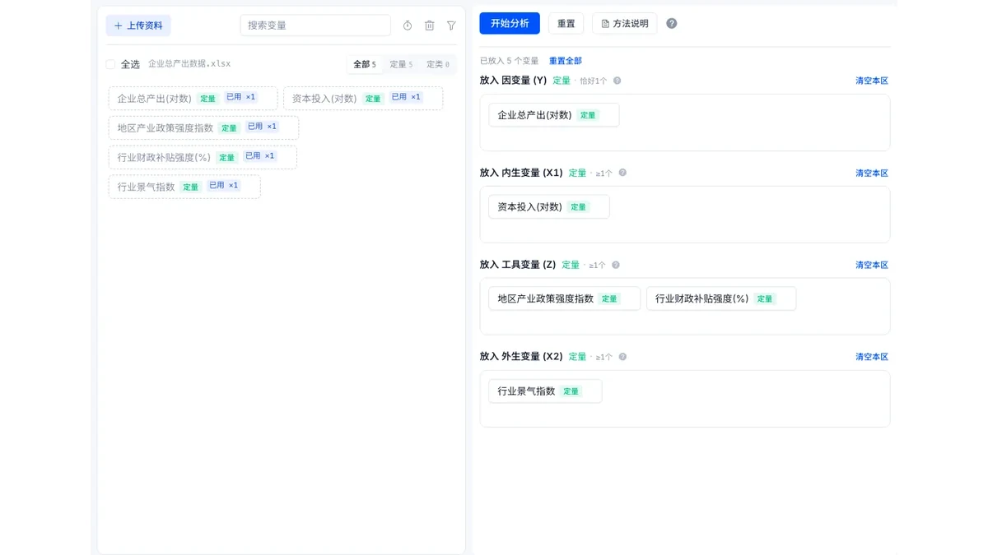Switch to the 定量 5 tab
988x555 pixels.
coord(401,64)
